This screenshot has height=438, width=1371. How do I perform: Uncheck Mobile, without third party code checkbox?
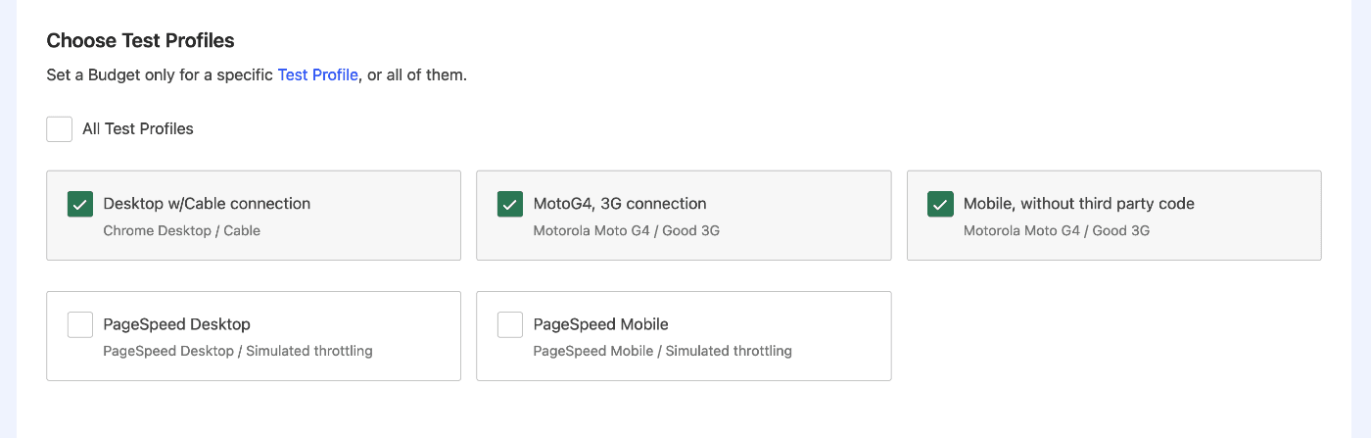[x=940, y=204]
